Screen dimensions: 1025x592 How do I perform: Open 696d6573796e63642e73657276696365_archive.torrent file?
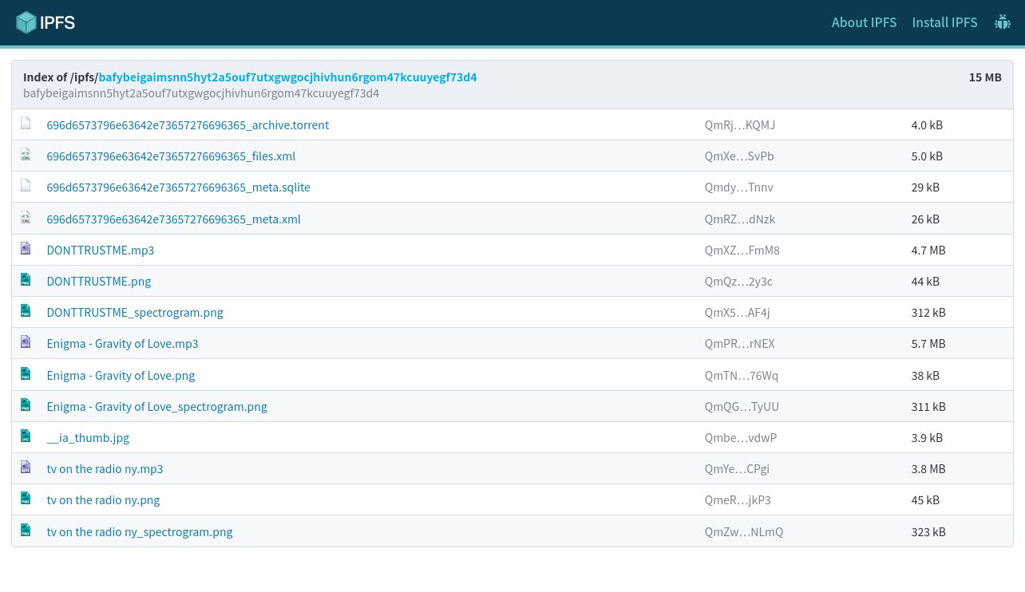pos(188,125)
